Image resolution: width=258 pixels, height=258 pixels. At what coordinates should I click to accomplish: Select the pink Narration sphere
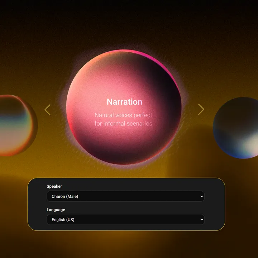124,107
